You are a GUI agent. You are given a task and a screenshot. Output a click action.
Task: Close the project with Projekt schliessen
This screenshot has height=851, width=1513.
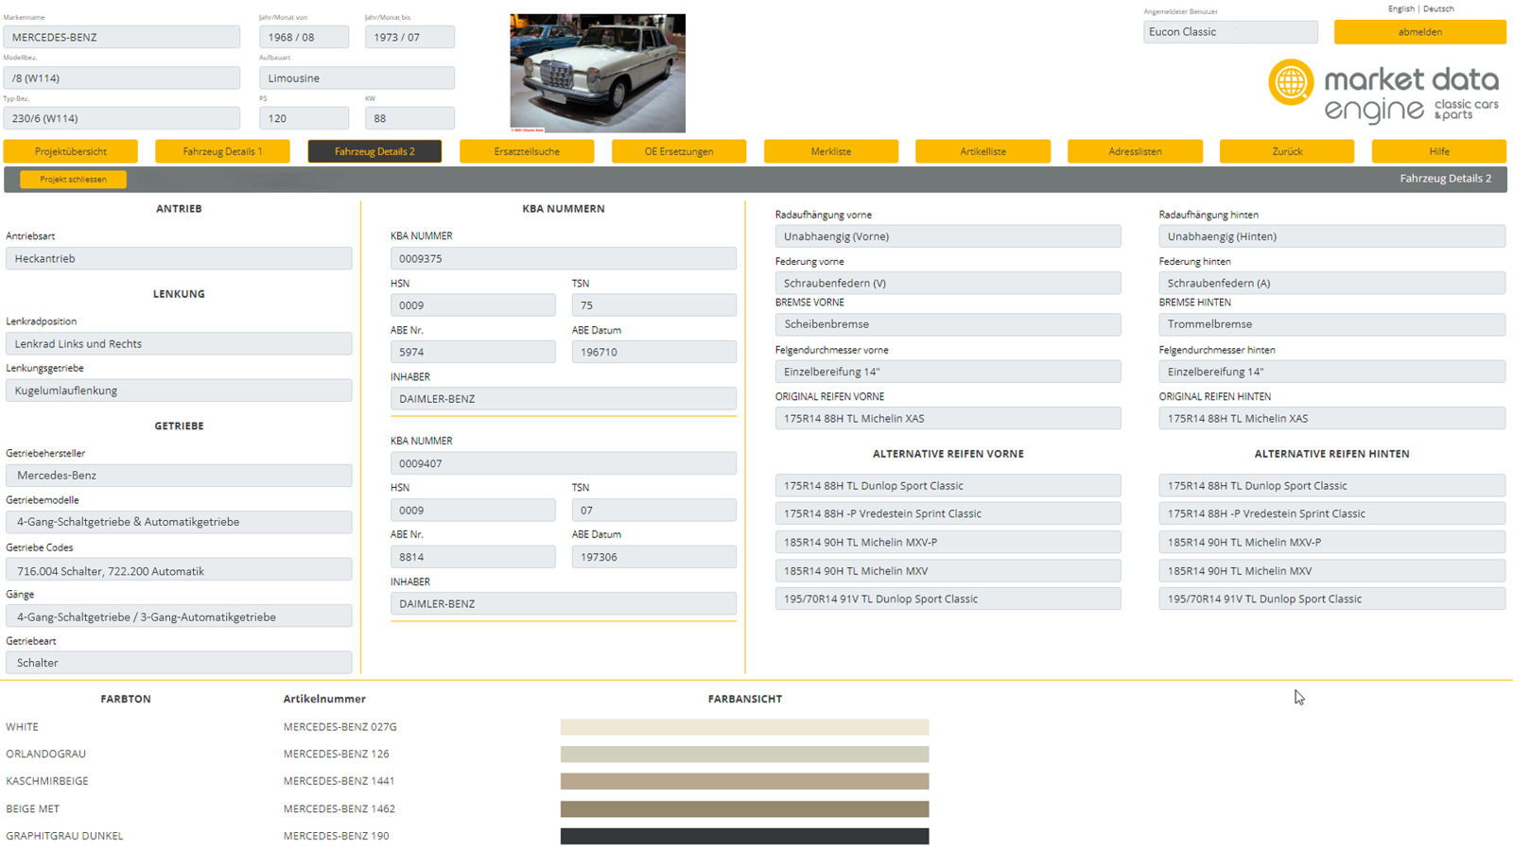click(x=73, y=179)
